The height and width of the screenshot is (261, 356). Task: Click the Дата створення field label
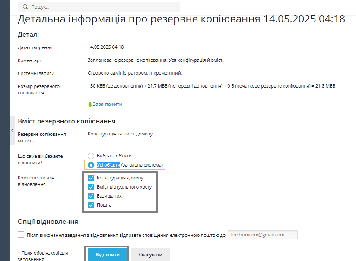click(35, 47)
